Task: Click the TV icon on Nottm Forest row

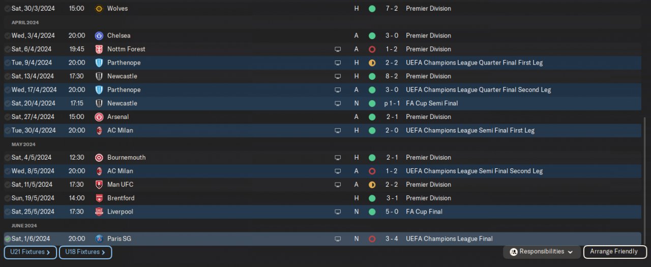Action: pos(337,49)
